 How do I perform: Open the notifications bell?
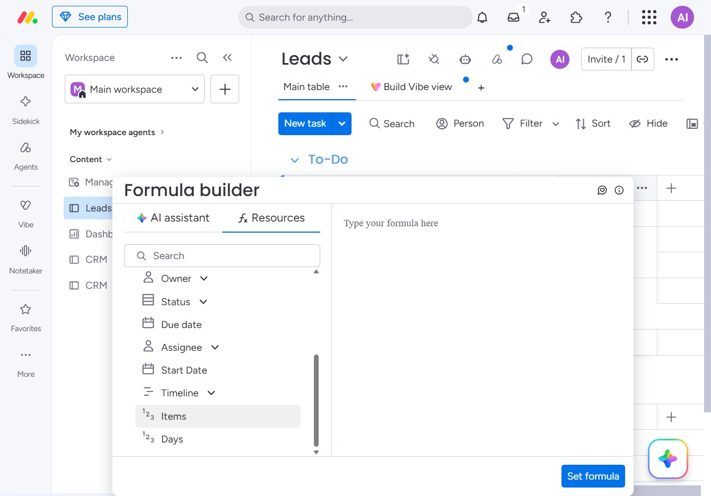point(482,17)
